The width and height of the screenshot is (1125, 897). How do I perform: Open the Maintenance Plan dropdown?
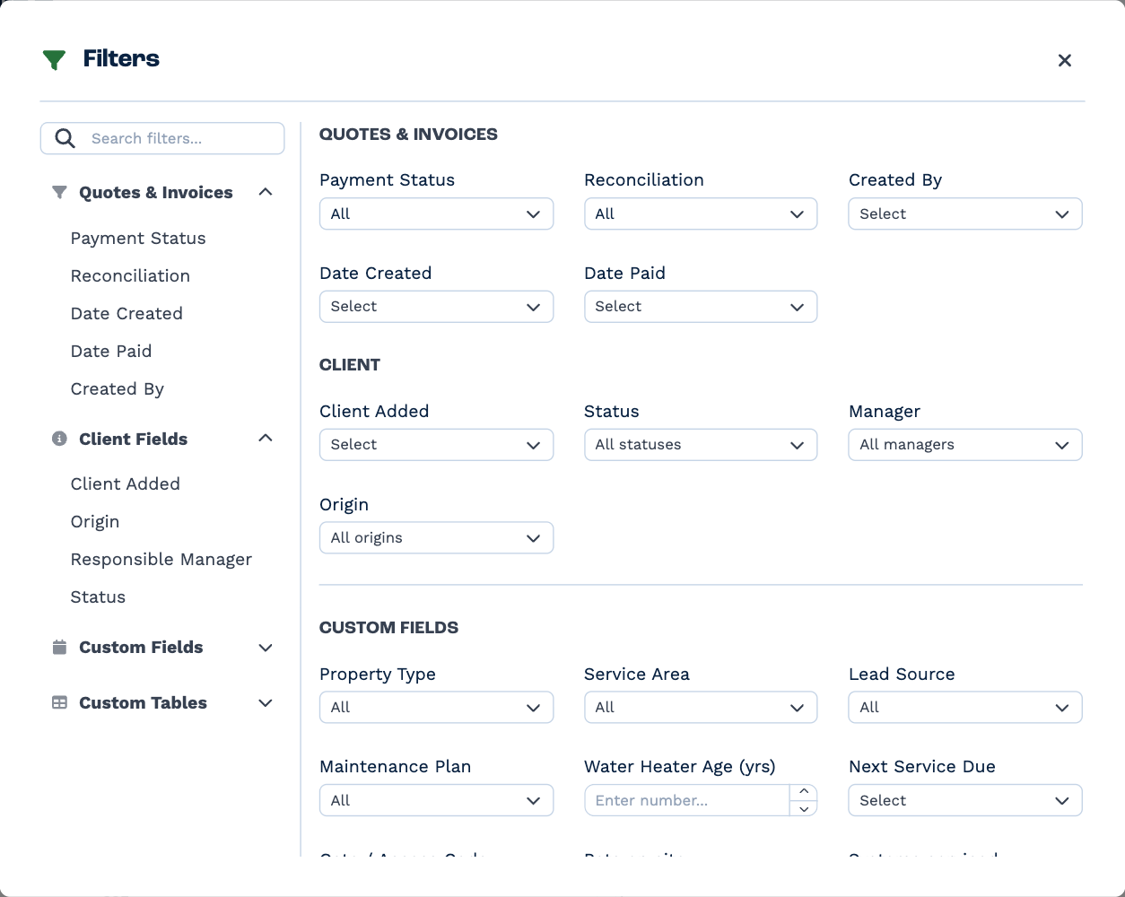click(x=436, y=800)
